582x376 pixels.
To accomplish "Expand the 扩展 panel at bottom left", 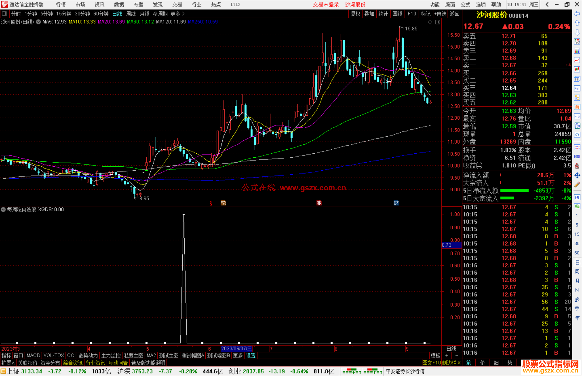I will 8,363.
